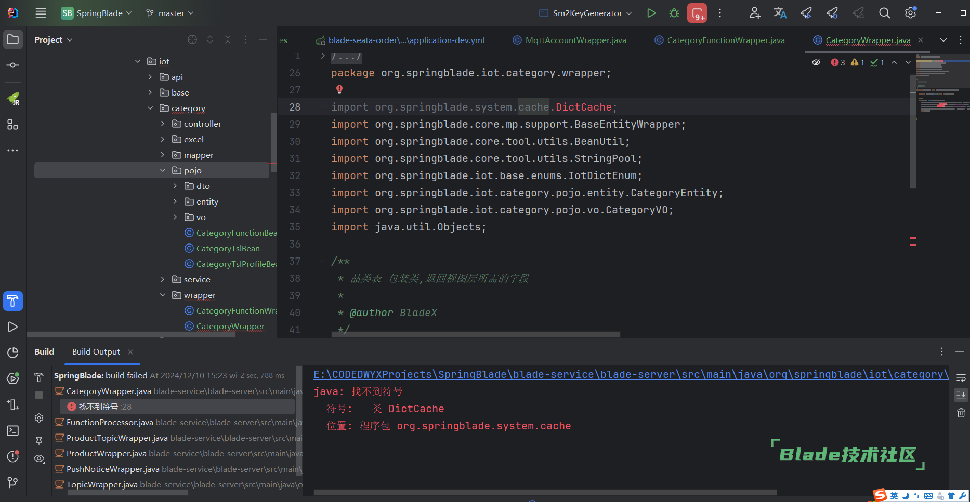This screenshot has height=502, width=970.
Task: Collapse the wrapper folder
Action: (163, 295)
